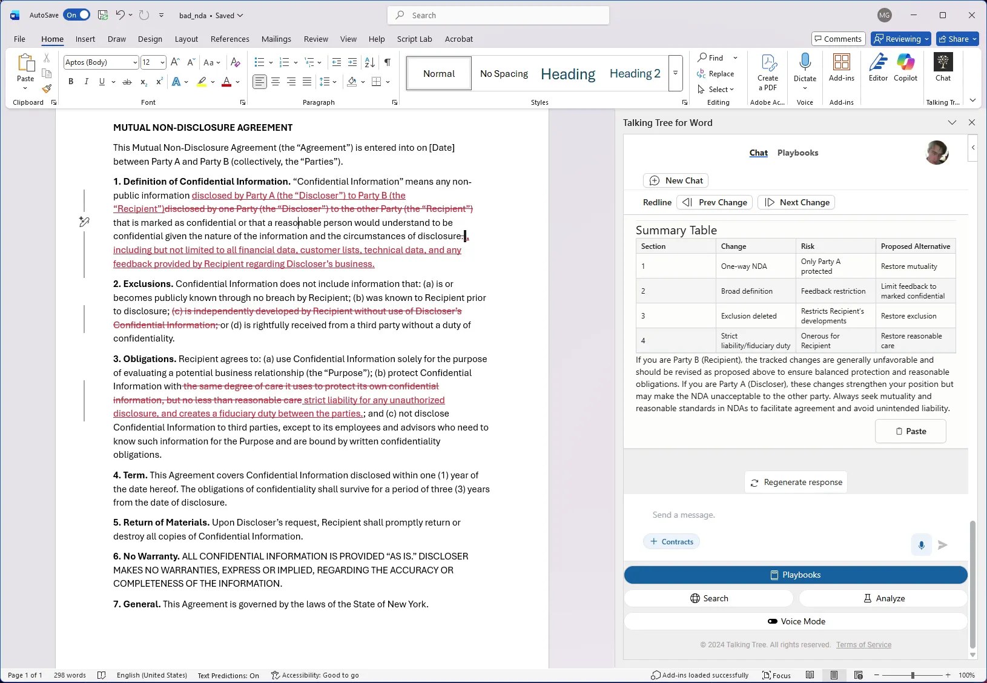Image resolution: width=987 pixels, height=683 pixels.
Task: Open the References tab
Action: tap(230, 39)
